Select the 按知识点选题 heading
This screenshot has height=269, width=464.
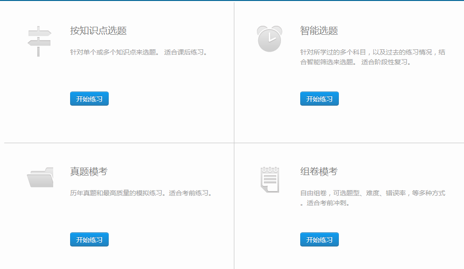coord(98,31)
